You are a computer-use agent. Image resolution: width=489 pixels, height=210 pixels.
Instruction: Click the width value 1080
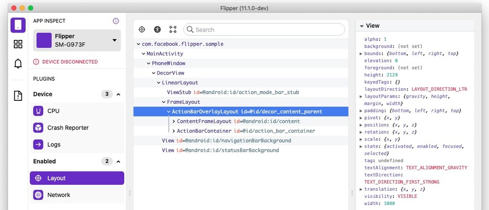tap(389, 204)
